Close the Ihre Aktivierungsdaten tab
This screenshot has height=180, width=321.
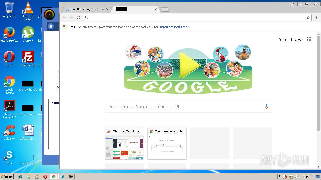coord(107,9)
